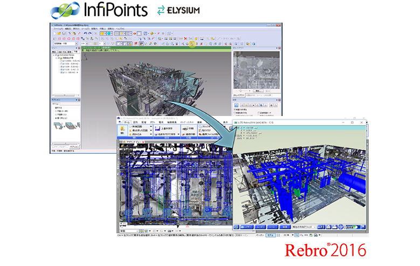Click the green round icon in CG toolbar
Viewport: 420px width, 266px height.
pos(236,227)
